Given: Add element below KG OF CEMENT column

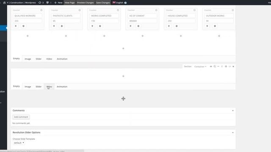Looking at the screenshot, I should point(142,36).
